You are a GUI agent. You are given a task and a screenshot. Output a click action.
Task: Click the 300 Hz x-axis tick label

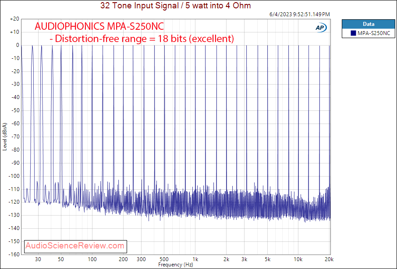141,259
